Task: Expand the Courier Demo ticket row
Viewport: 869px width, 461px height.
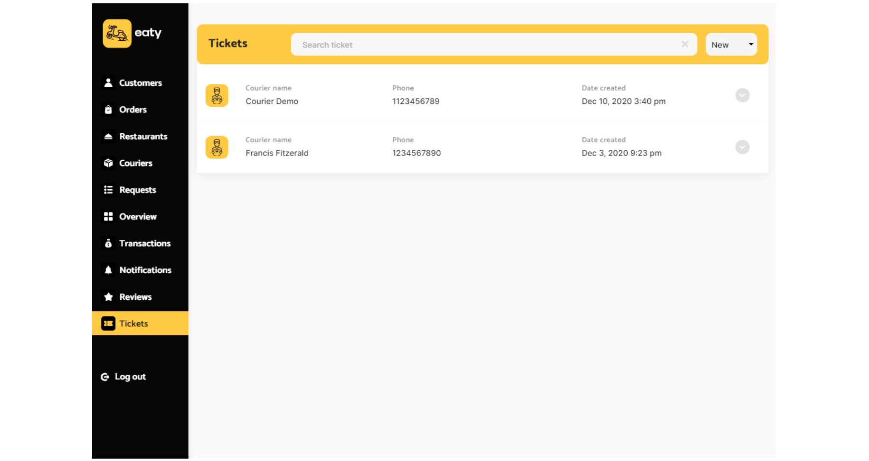Action: tap(742, 95)
